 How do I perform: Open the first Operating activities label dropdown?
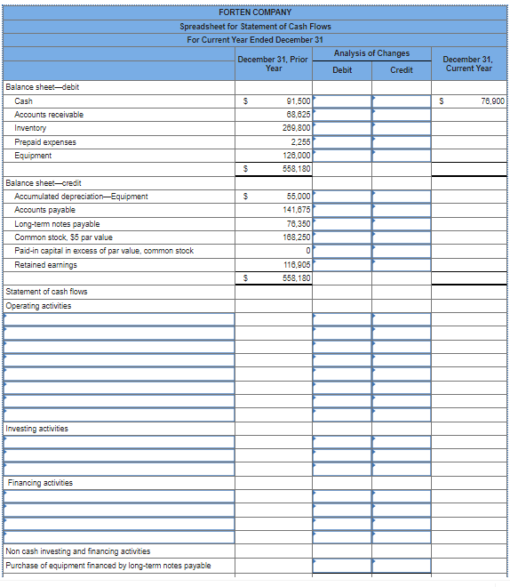[119, 319]
